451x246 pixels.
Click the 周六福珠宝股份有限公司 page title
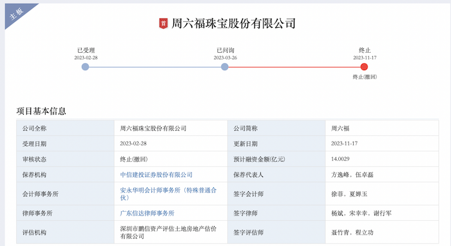[x=233, y=23]
